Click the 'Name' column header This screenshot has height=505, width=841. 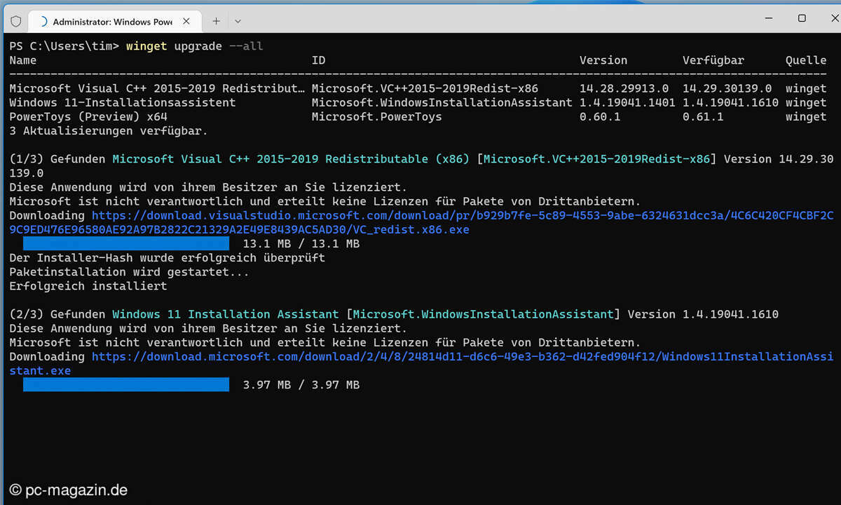coord(23,60)
